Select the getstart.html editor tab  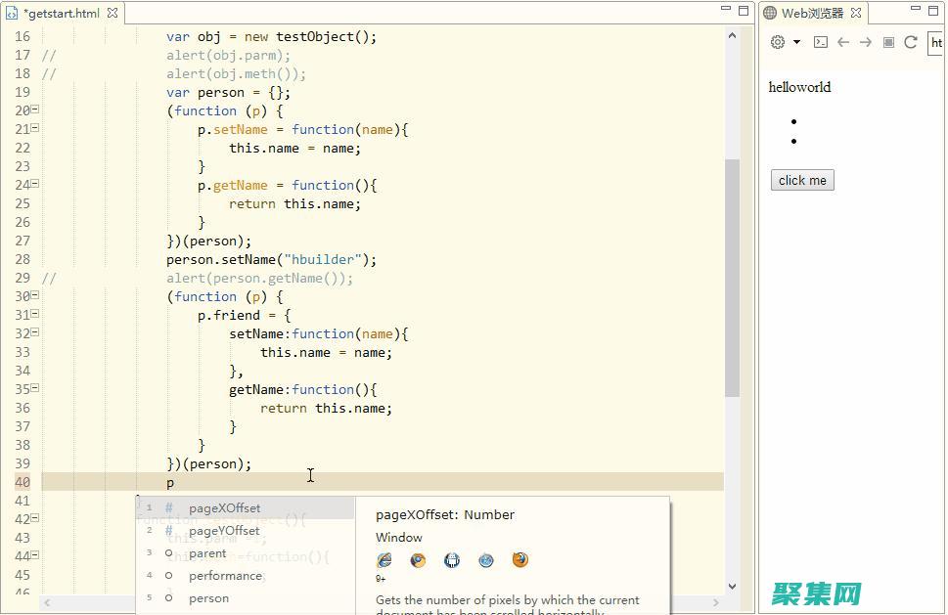pyautogui.click(x=61, y=14)
